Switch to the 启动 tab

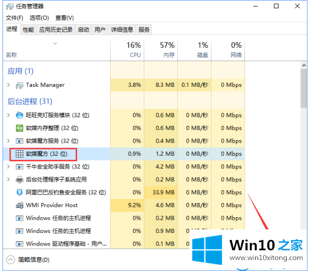tap(83, 30)
